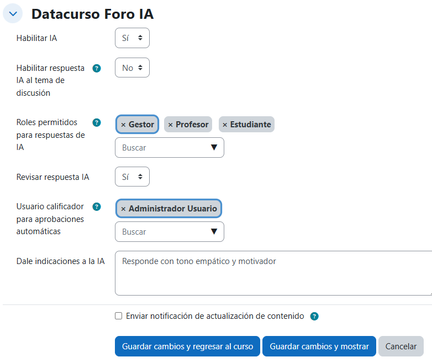Open the Revisar respuesta IA dropdown
Image resolution: width=432 pixels, height=362 pixels.
click(x=132, y=177)
